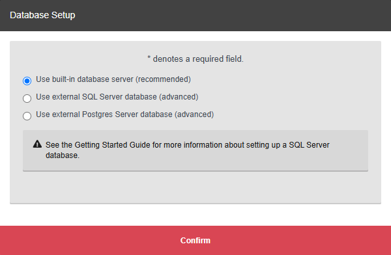Click the white gap above the Confirm bar

pyautogui.click(x=195, y=215)
